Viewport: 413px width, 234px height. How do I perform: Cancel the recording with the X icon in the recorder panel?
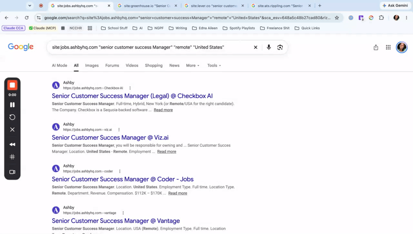point(12,130)
